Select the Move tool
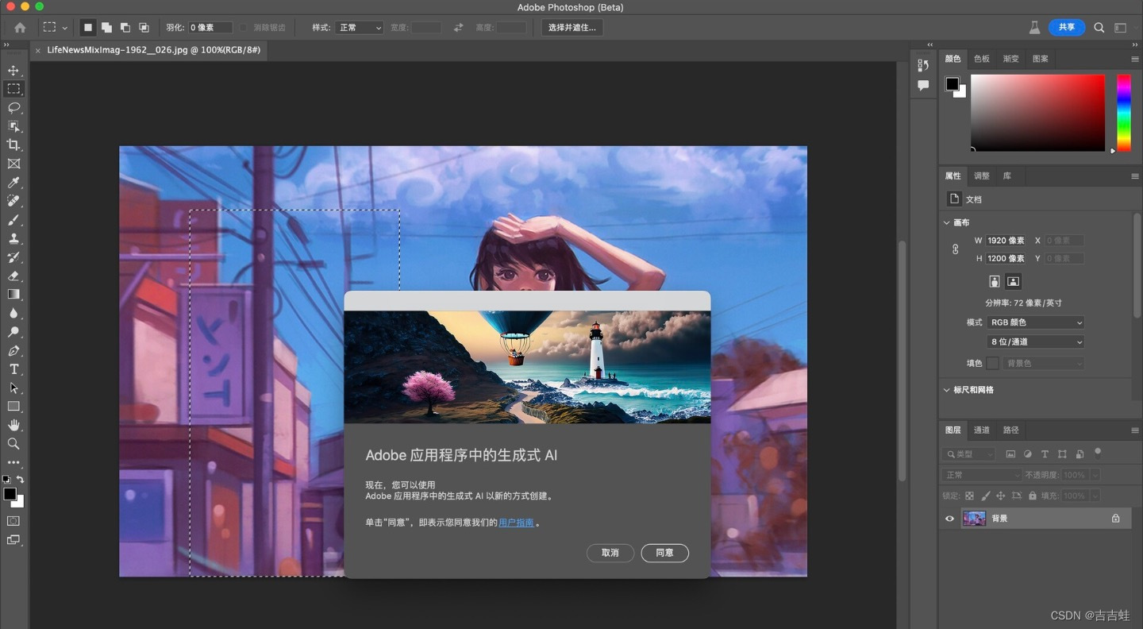The width and height of the screenshot is (1143, 629). [x=13, y=71]
